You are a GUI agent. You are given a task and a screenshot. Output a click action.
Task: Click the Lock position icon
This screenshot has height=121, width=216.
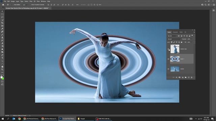177,42
